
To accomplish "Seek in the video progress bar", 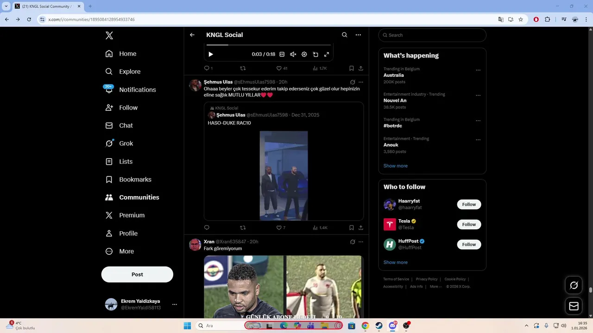I will tap(269, 45).
